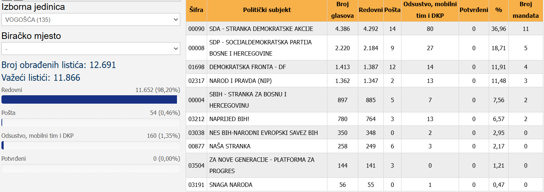544x192 pixels.
Task: Click the Broj mandata column header
Action: click(x=525, y=10)
